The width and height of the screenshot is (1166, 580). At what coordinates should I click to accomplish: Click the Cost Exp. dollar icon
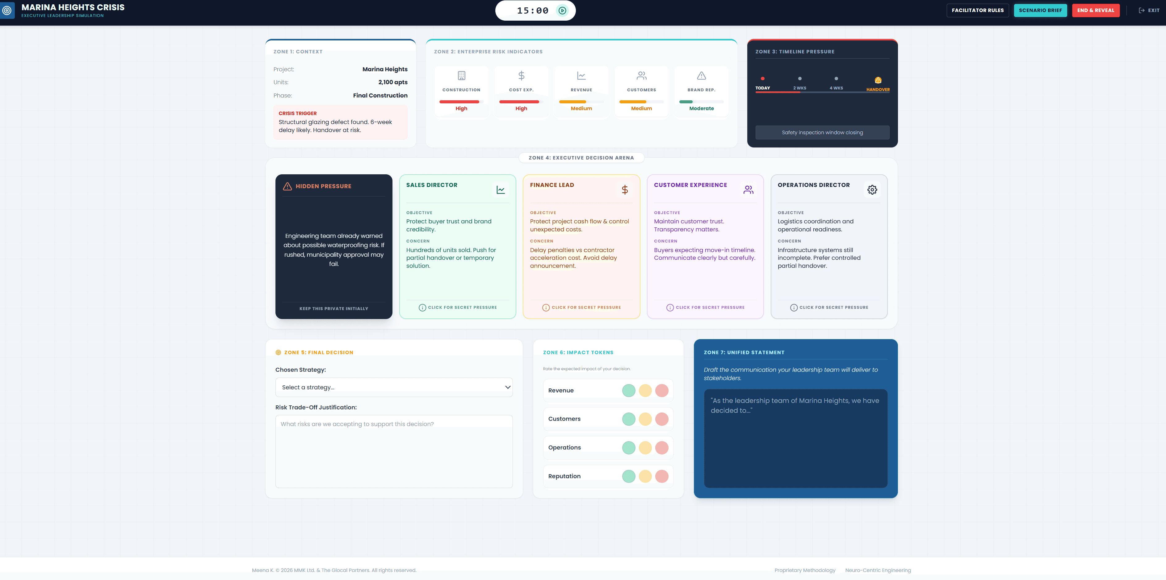click(521, 76)
